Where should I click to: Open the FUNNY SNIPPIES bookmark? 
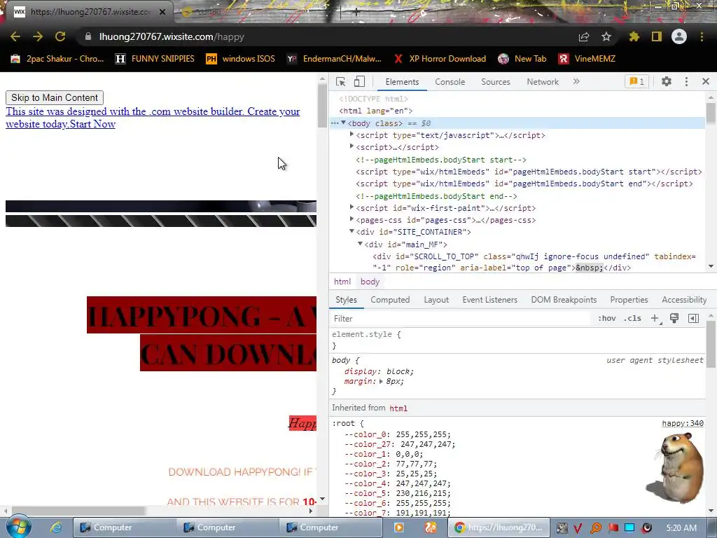155,59
